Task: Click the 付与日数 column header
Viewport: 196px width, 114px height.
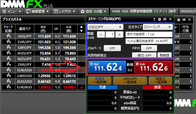Action: tap(186, 29)
